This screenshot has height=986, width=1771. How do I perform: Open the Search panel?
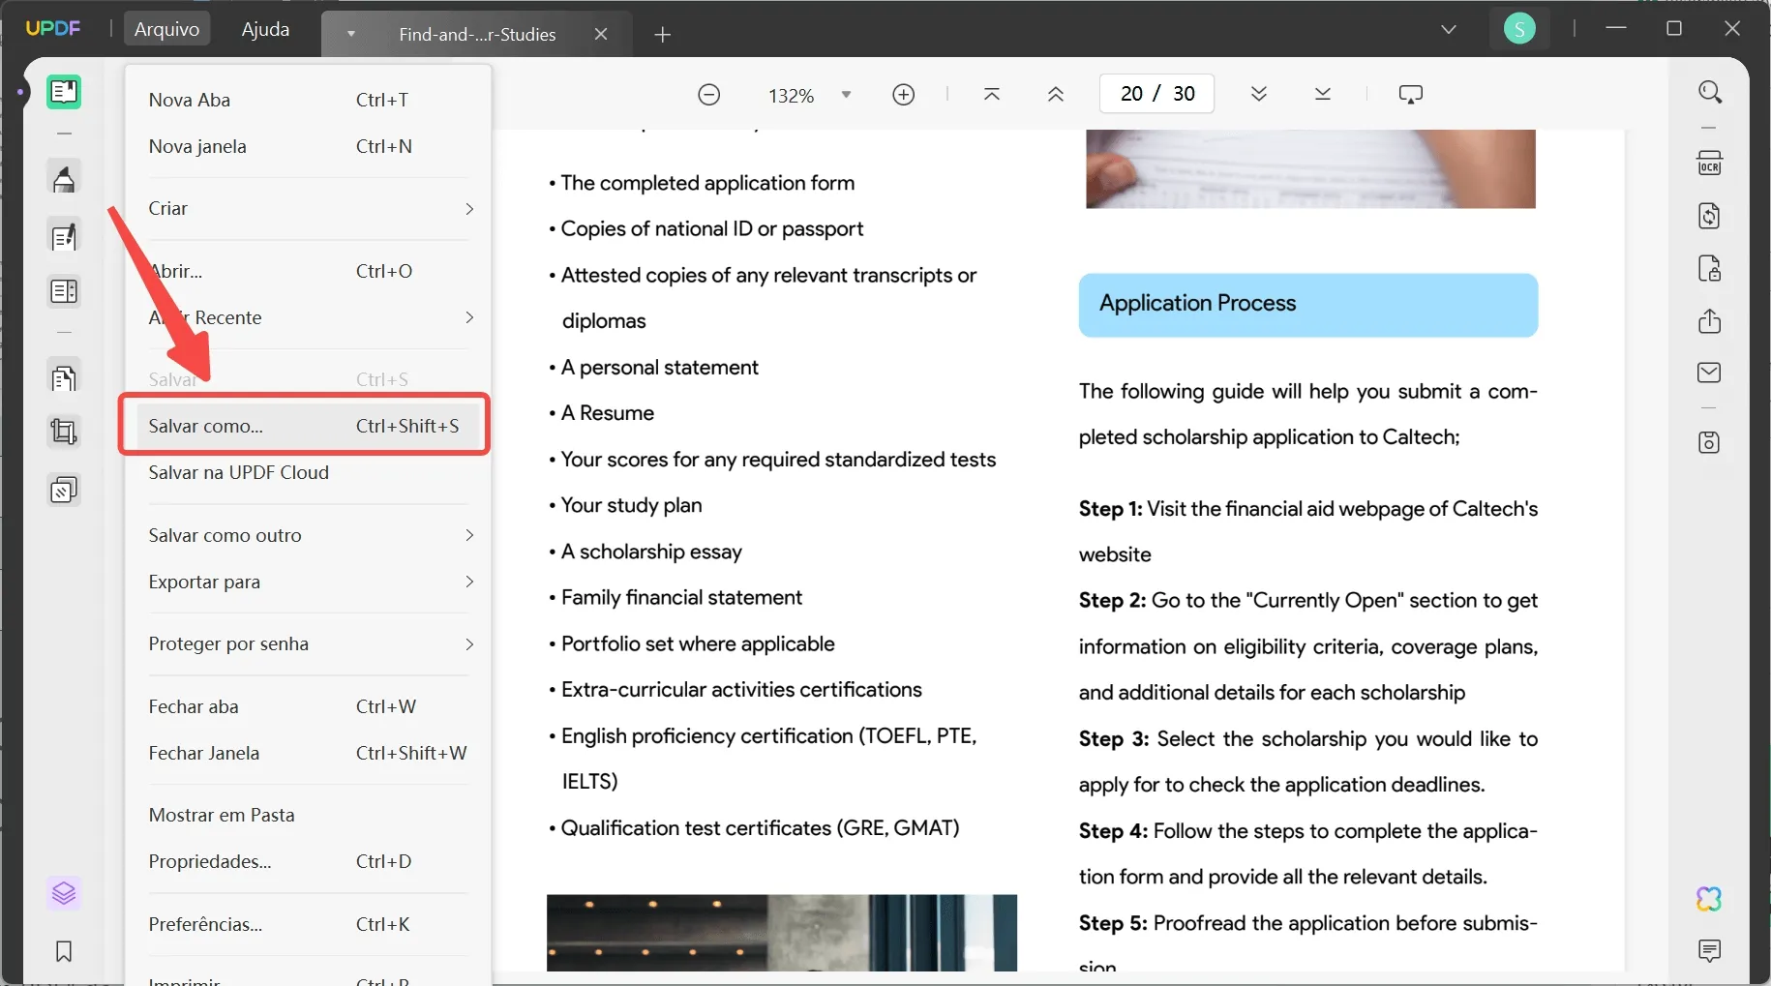pyautogui.click(x=1710, y=92)
